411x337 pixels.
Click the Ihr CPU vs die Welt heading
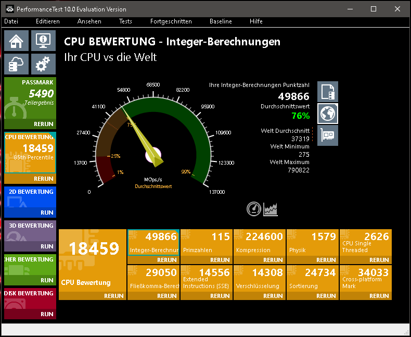coord(110,57)
